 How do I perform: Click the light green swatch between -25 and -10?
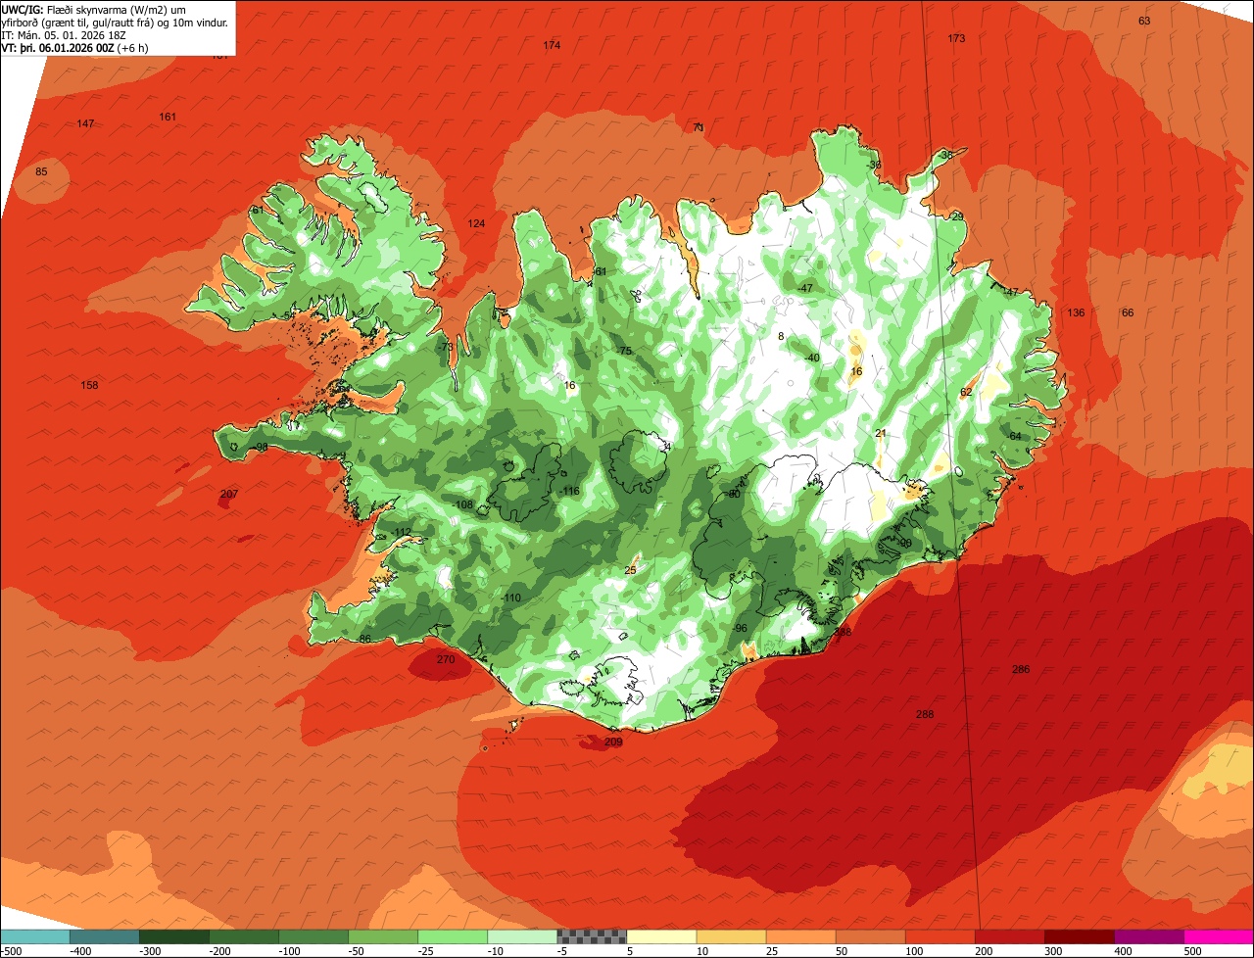[x=453, y=936]
